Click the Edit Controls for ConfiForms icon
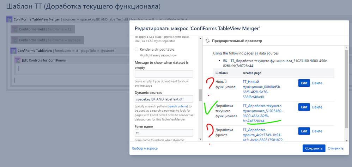 [17, 60]
